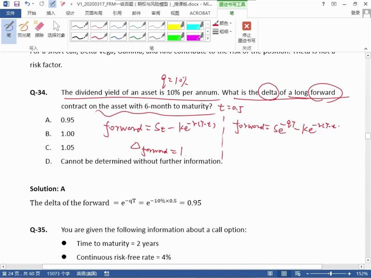Expand the full pen styles gallery
Screen dimensions: 371x278
(x=207, y=38)
